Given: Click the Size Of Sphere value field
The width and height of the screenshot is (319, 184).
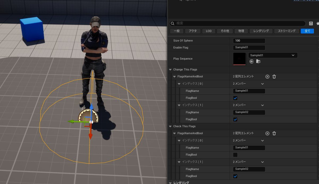Looking at the screenshot, I should tap(249, 41).
